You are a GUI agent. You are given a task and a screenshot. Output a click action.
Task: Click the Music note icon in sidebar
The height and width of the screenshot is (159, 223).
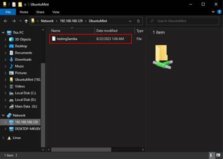[11, 66]
